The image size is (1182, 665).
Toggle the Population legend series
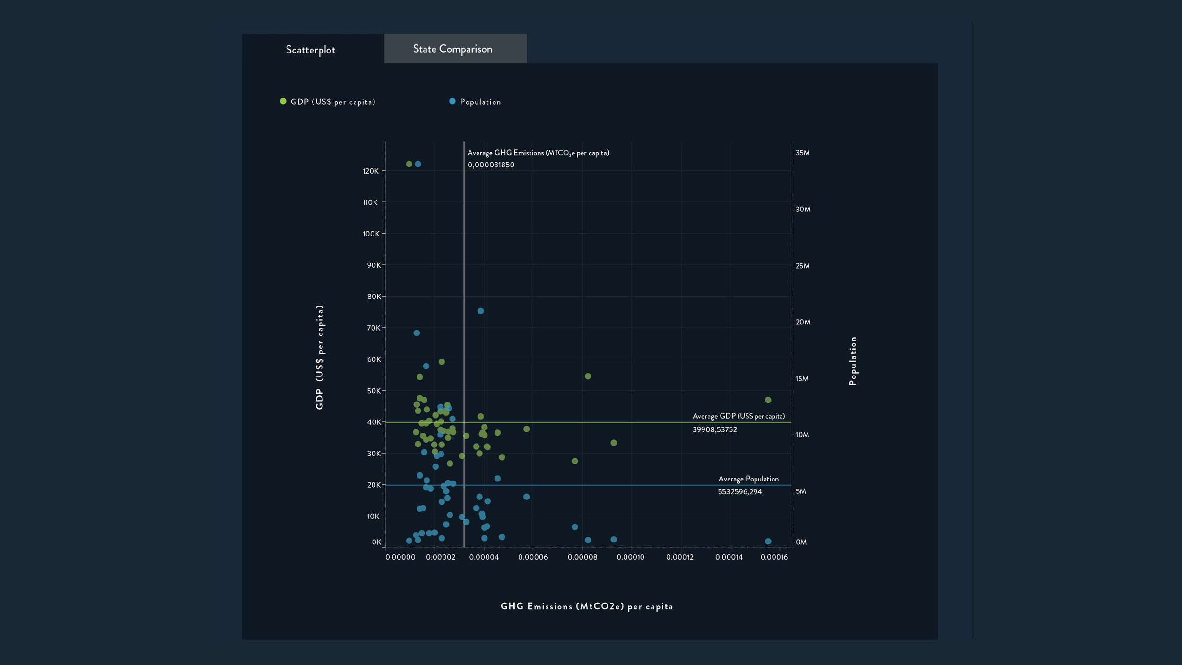point(475,102)
